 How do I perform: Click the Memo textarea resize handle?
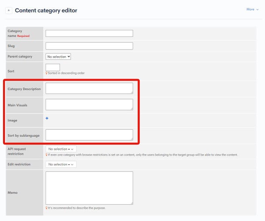pos(132,203)
